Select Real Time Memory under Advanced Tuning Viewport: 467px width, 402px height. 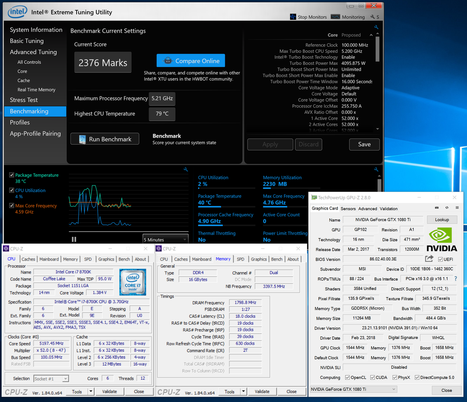[x=36, y=90]
